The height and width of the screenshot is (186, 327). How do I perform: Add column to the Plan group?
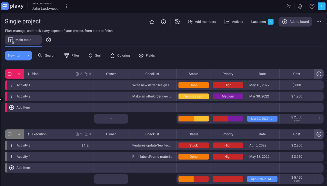coord(319,74)
